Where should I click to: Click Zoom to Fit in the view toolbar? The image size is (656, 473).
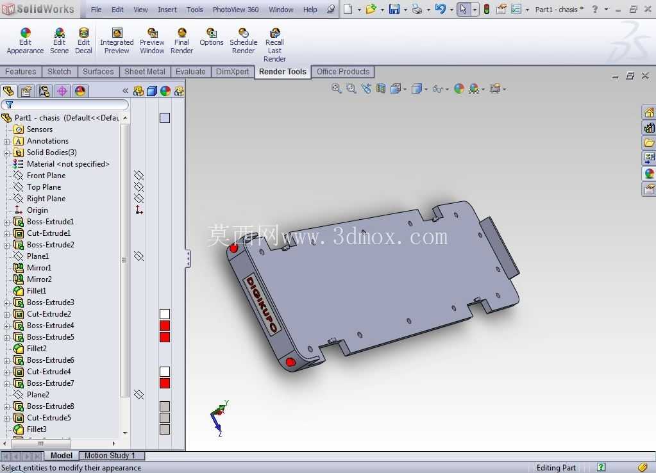(x=337, y=88)
